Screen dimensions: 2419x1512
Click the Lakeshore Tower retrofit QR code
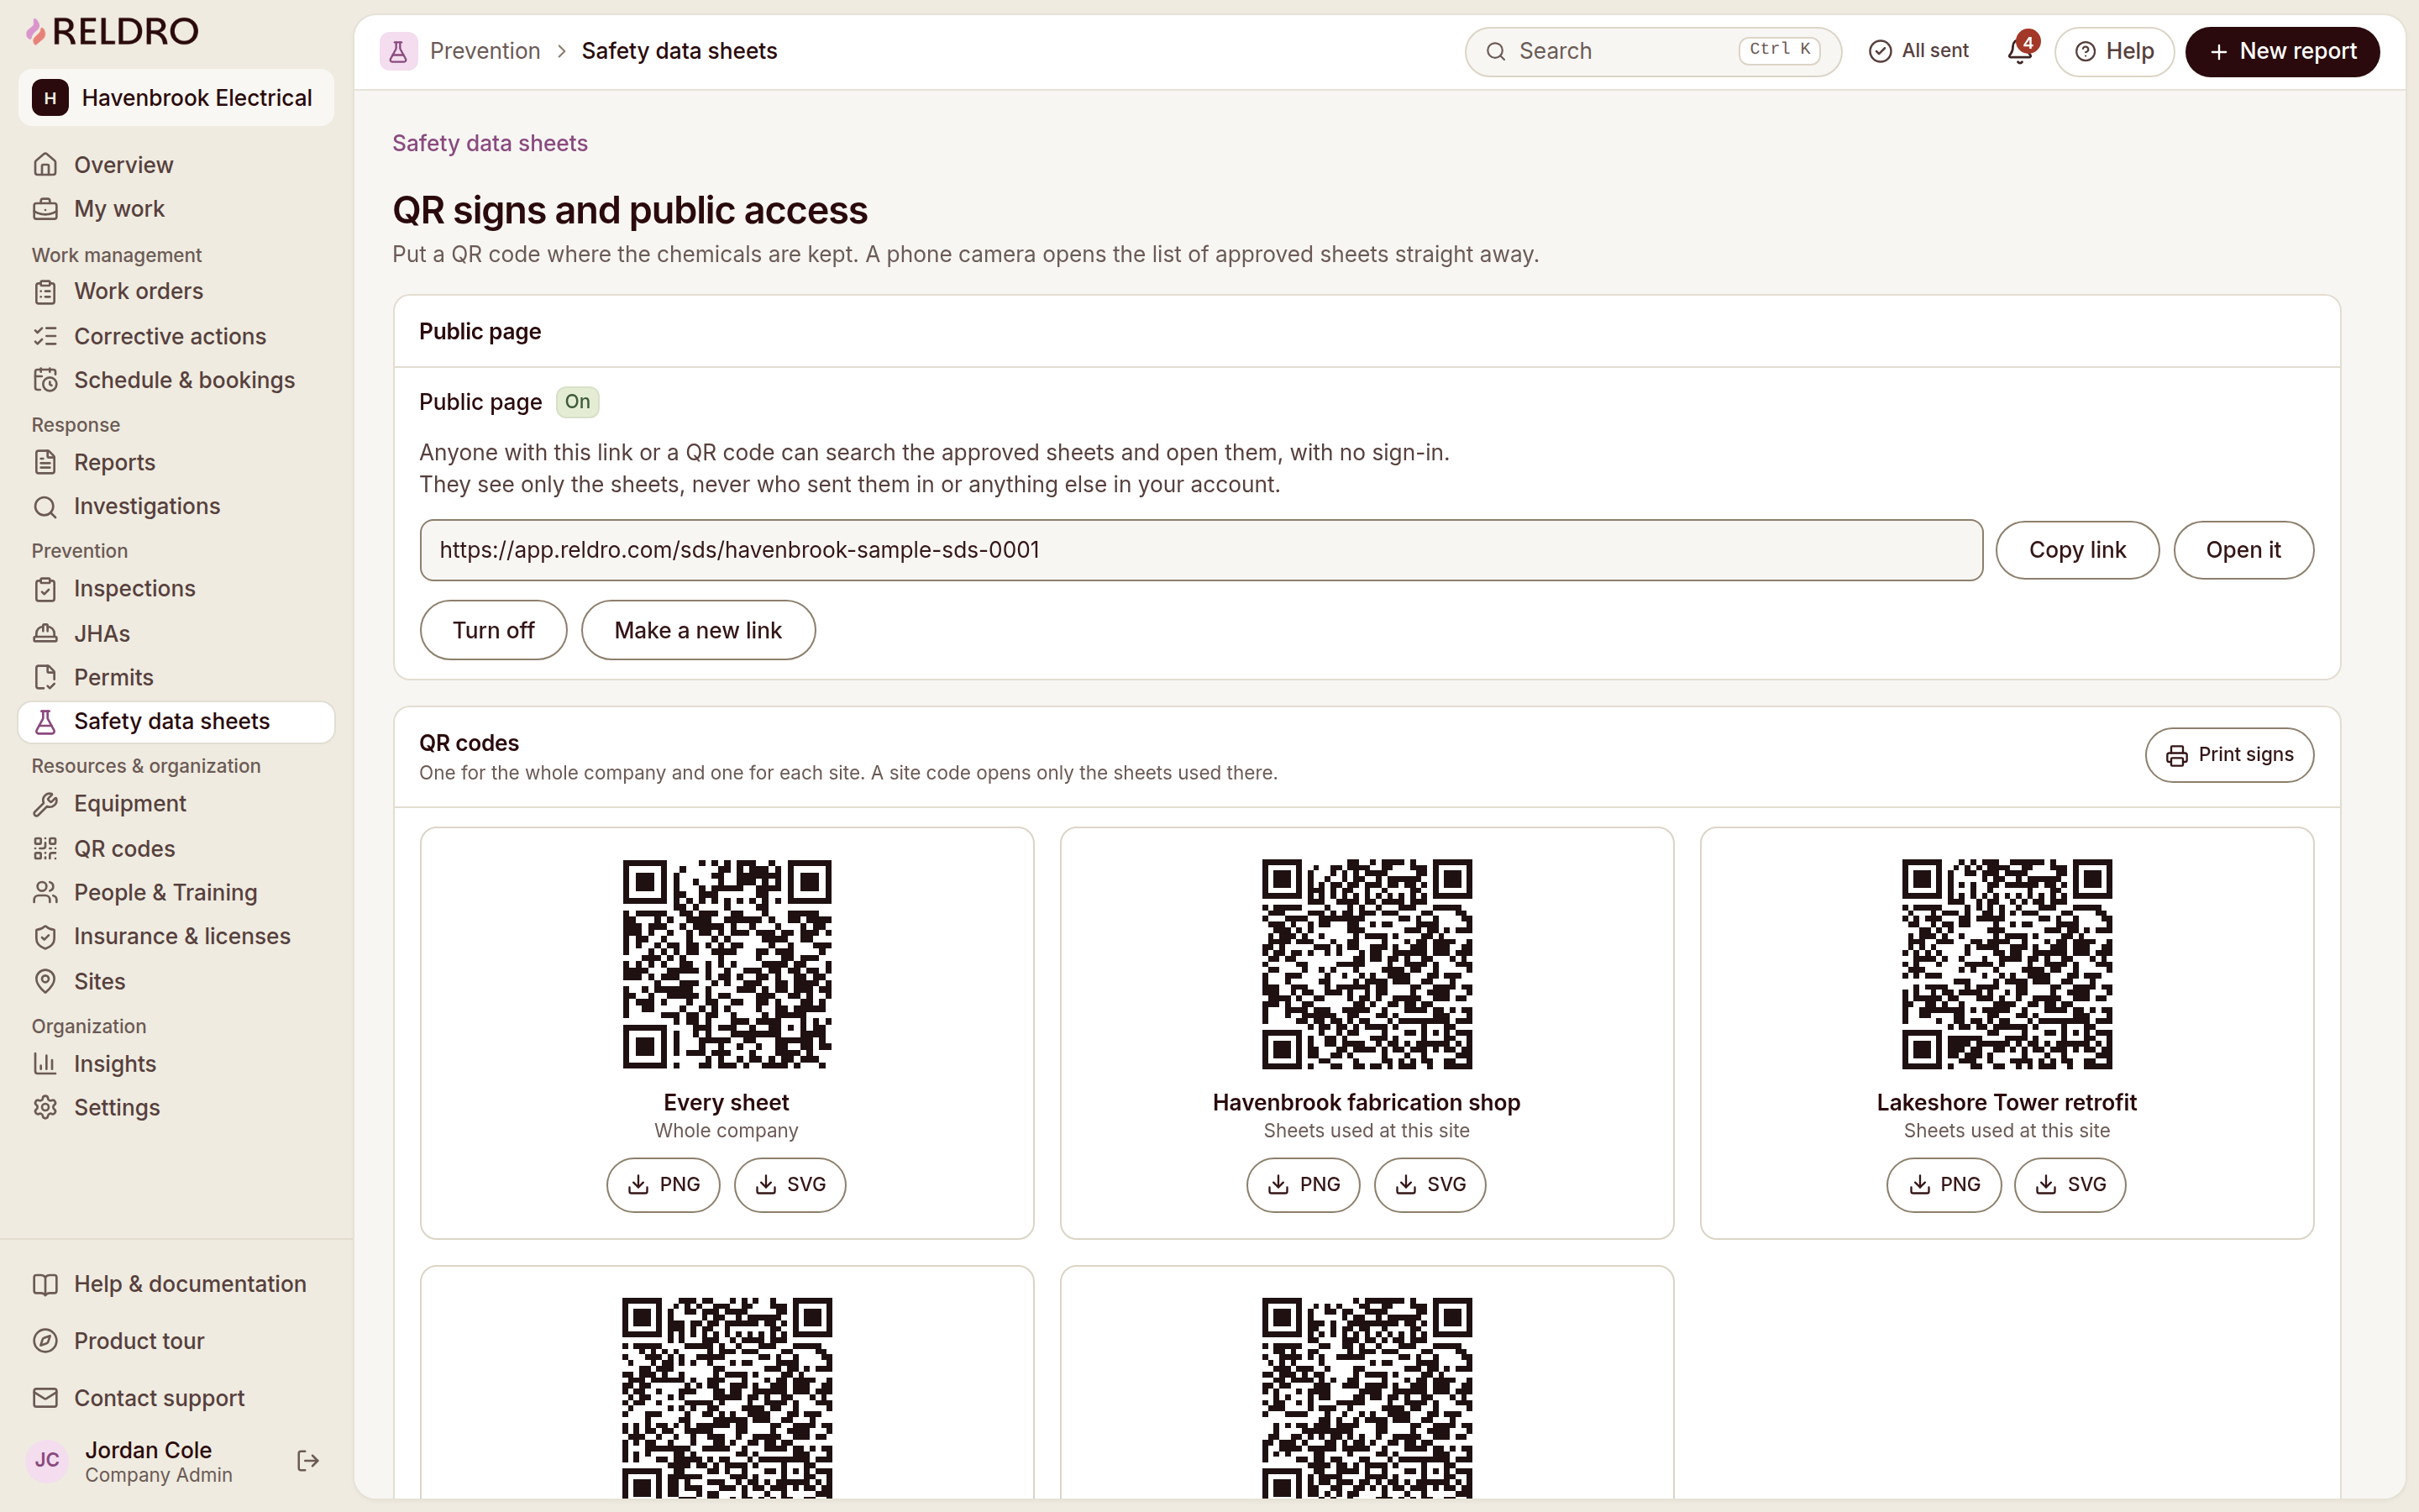point(2006,964)
